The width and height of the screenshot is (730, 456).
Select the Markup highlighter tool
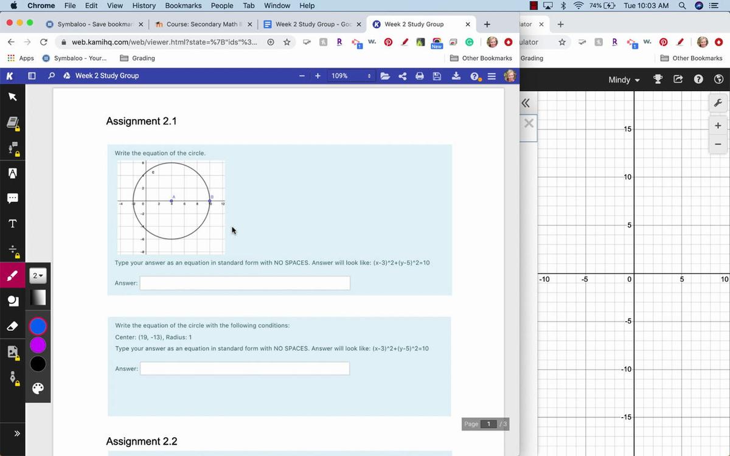click(12, 173)
